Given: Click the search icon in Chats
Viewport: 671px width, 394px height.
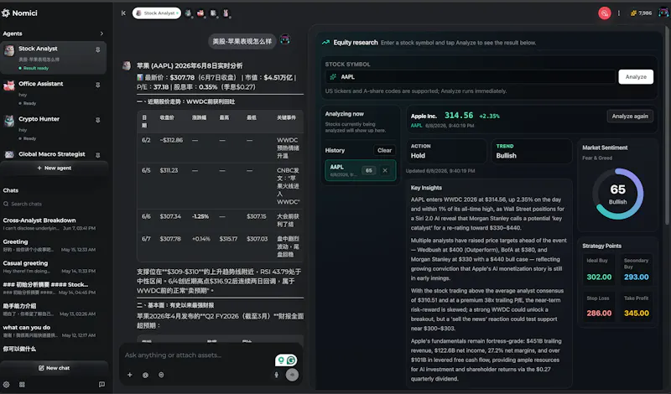Looking at the screenshot, I should (6, 204).
